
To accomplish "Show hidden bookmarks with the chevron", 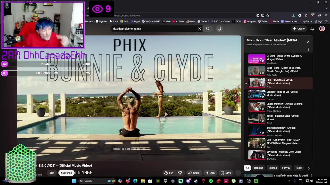I will [326, 21].
